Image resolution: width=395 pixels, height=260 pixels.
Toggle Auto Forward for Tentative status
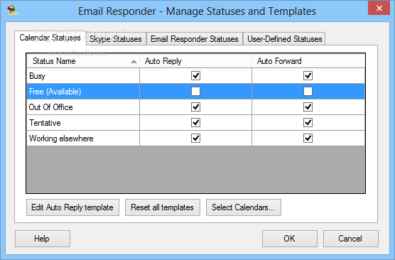click(308, 122)
